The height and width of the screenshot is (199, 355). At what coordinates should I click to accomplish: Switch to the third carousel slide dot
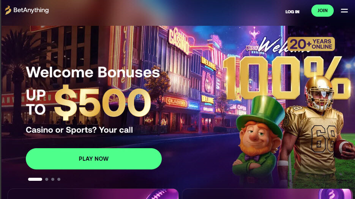pos(53,179)
